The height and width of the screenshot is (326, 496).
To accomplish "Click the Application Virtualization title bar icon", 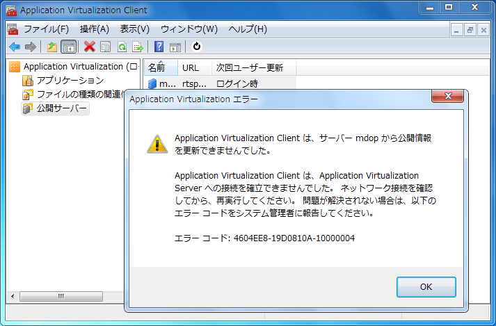I will (11, 10).
